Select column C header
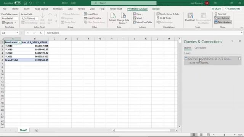This screenshot has width=244, height=137. [x=54, y=38]
